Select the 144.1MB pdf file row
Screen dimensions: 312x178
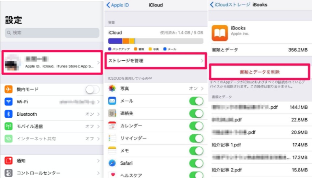260,107
